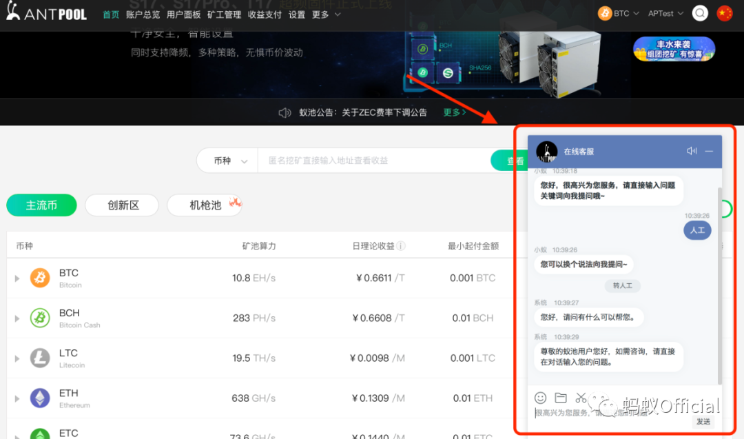Expand the ETH table row
This screenshot has width=744, height=439.
point(17,398)
